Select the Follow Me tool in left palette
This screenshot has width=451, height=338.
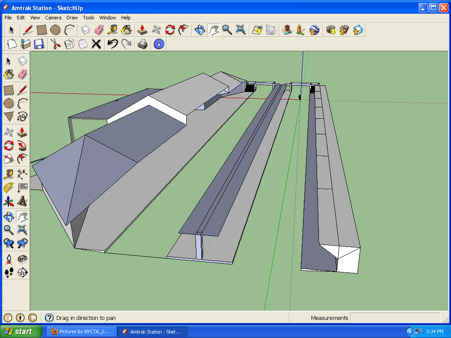[22, 145]
